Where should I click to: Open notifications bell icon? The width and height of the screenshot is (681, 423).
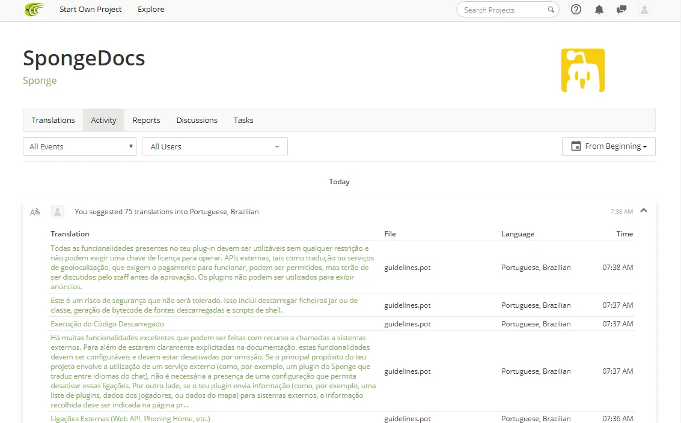[599, 10]
